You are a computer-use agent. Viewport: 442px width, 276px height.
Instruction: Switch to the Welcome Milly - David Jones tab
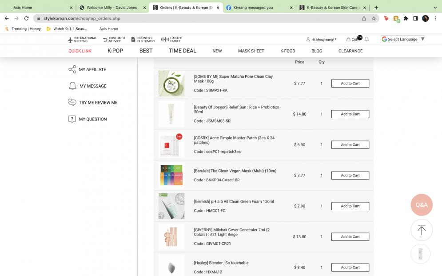111,8
